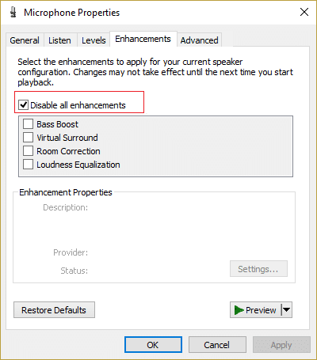Click the Enhancements tab

pyautogui.click(x=143, y=39)
